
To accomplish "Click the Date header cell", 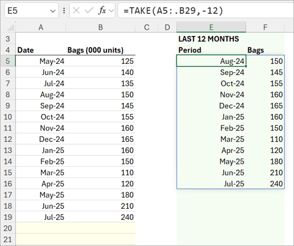I will coord(41,50).
